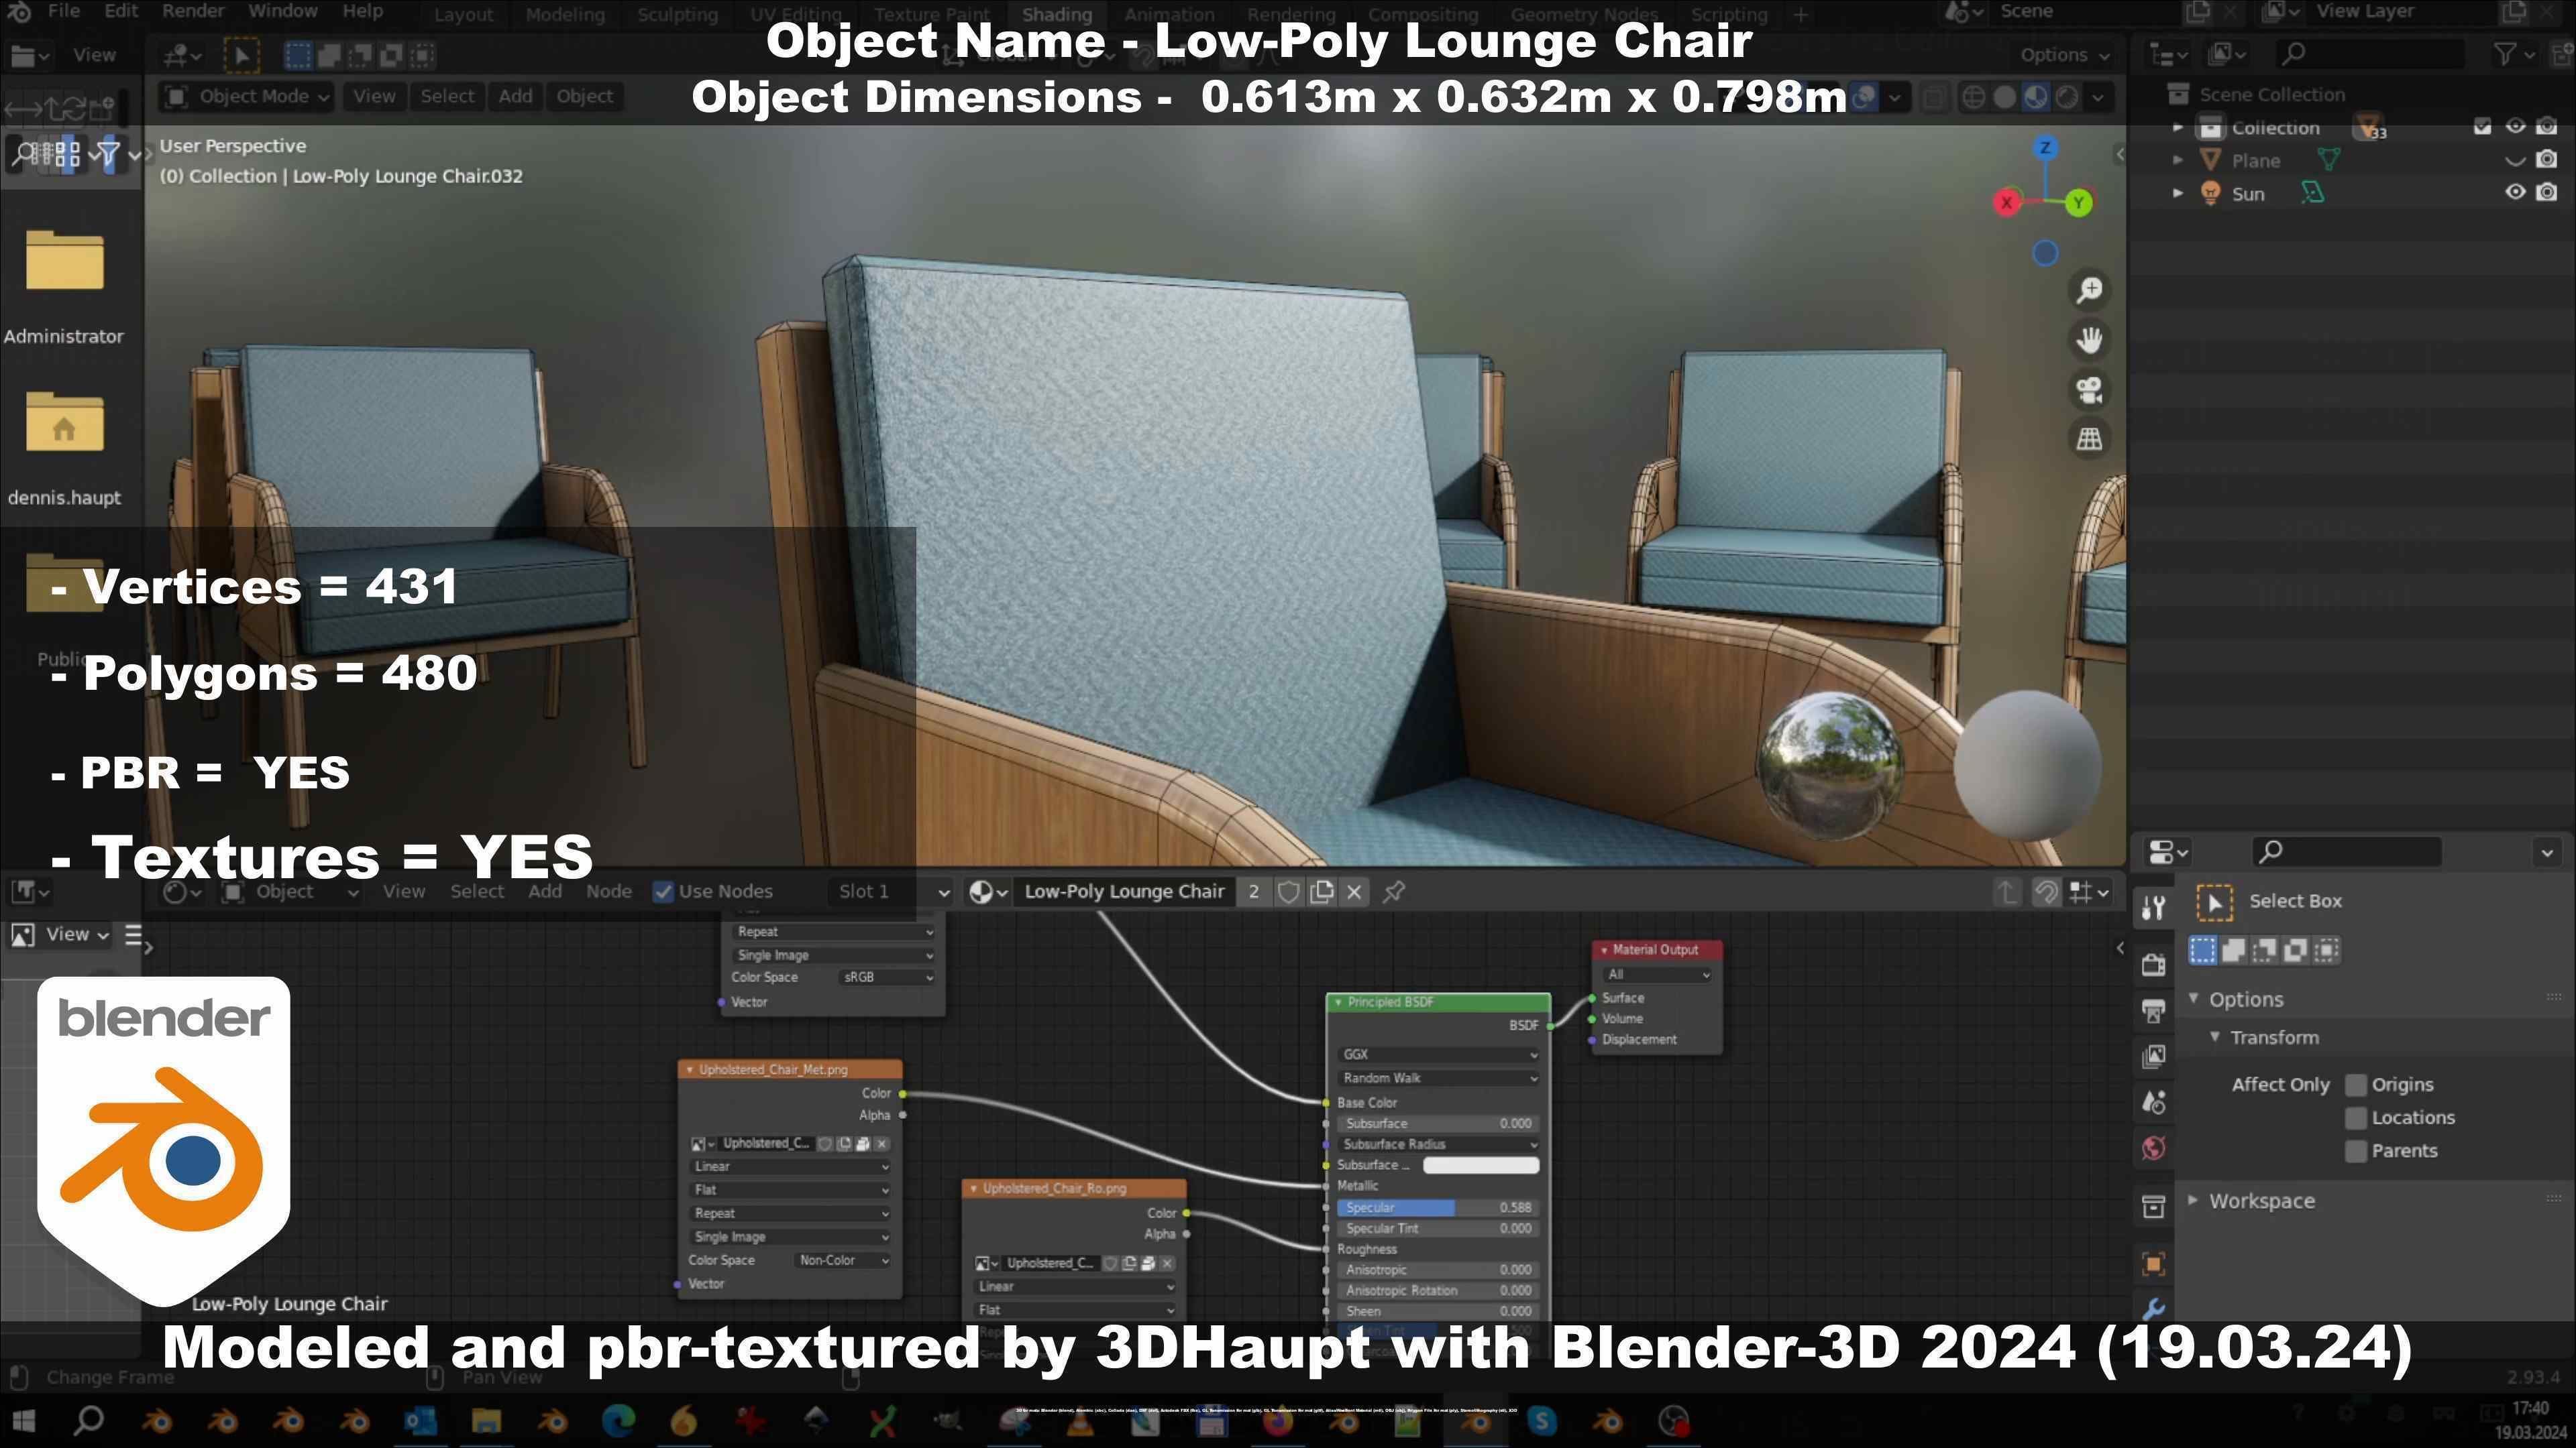Open the Non-Color color space dropdown
Viewport: 2576px width, 1448px height.
(842, 1261)
